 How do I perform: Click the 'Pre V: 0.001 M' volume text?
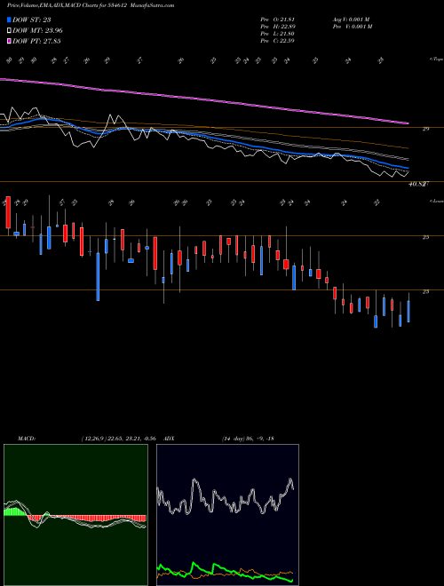click(352, 27)
